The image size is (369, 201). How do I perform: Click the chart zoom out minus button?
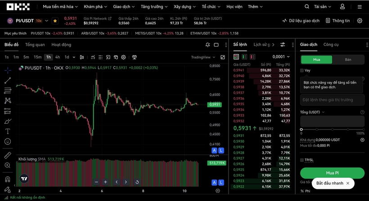coord(96,182)
